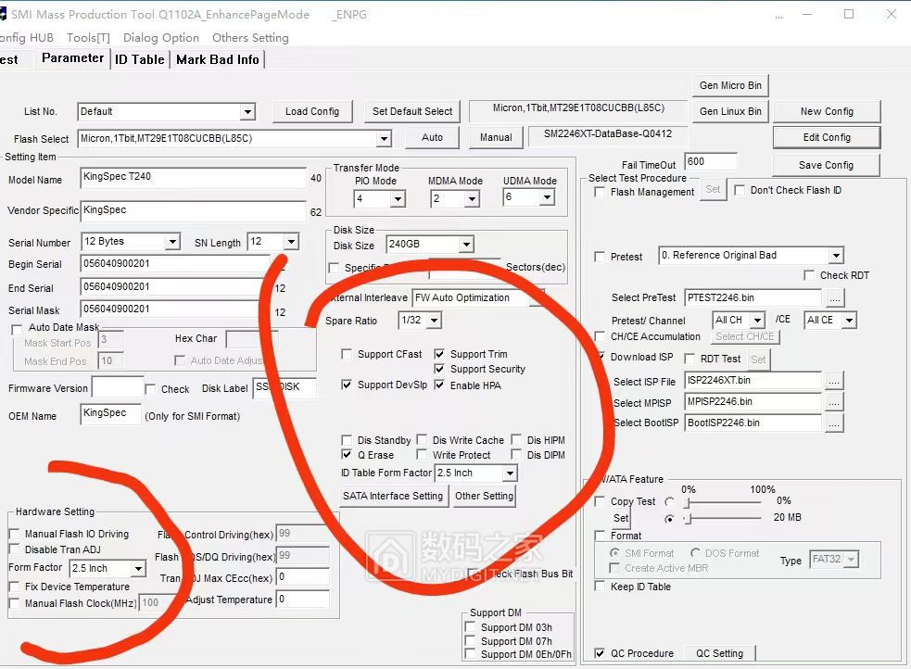Click Gen Linux Bin button
This screenshot has width=911, height=669.
click(730, 111)
